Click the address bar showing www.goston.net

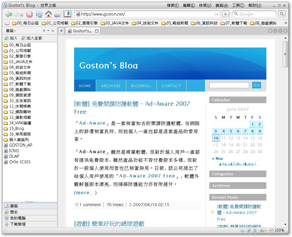tap(145, 14)
